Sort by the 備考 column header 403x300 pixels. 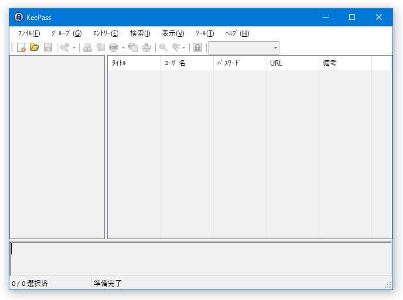pyautogui.click(x=345, y=63)
